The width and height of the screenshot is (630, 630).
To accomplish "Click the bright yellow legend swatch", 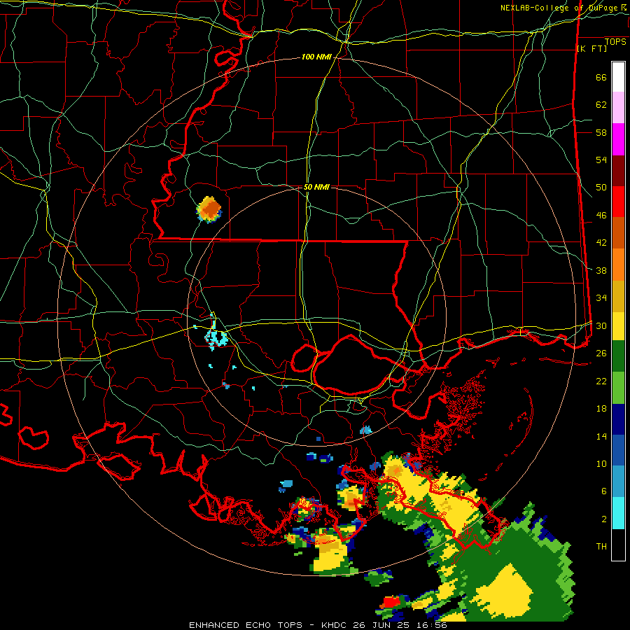I will pyautogui.click(x=618, y=325).
